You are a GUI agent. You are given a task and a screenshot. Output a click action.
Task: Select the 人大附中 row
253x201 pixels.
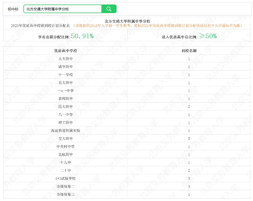127,59
